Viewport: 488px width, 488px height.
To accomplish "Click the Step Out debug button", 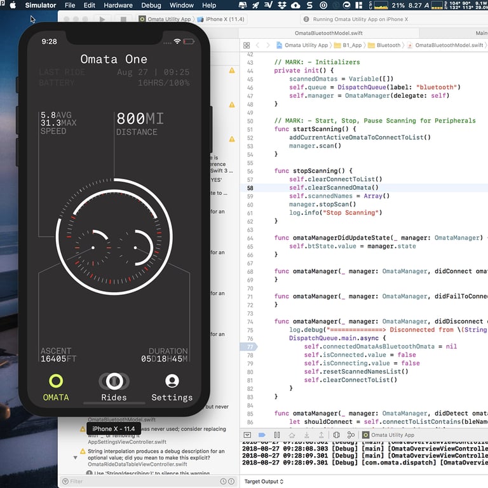I will click(x=321, y=435).
